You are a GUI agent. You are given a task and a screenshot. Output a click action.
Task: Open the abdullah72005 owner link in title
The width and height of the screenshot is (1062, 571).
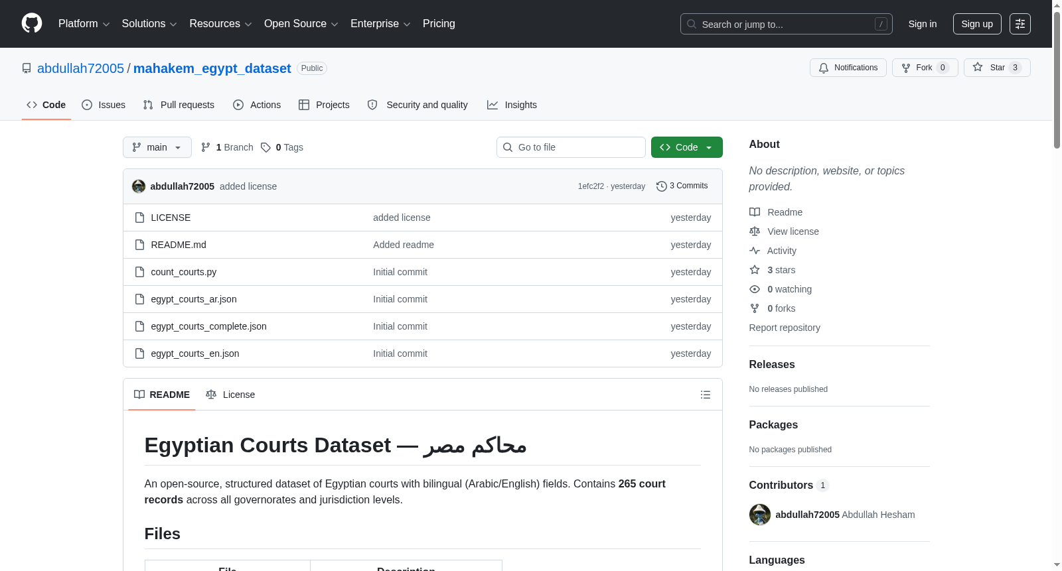point(80,68)
